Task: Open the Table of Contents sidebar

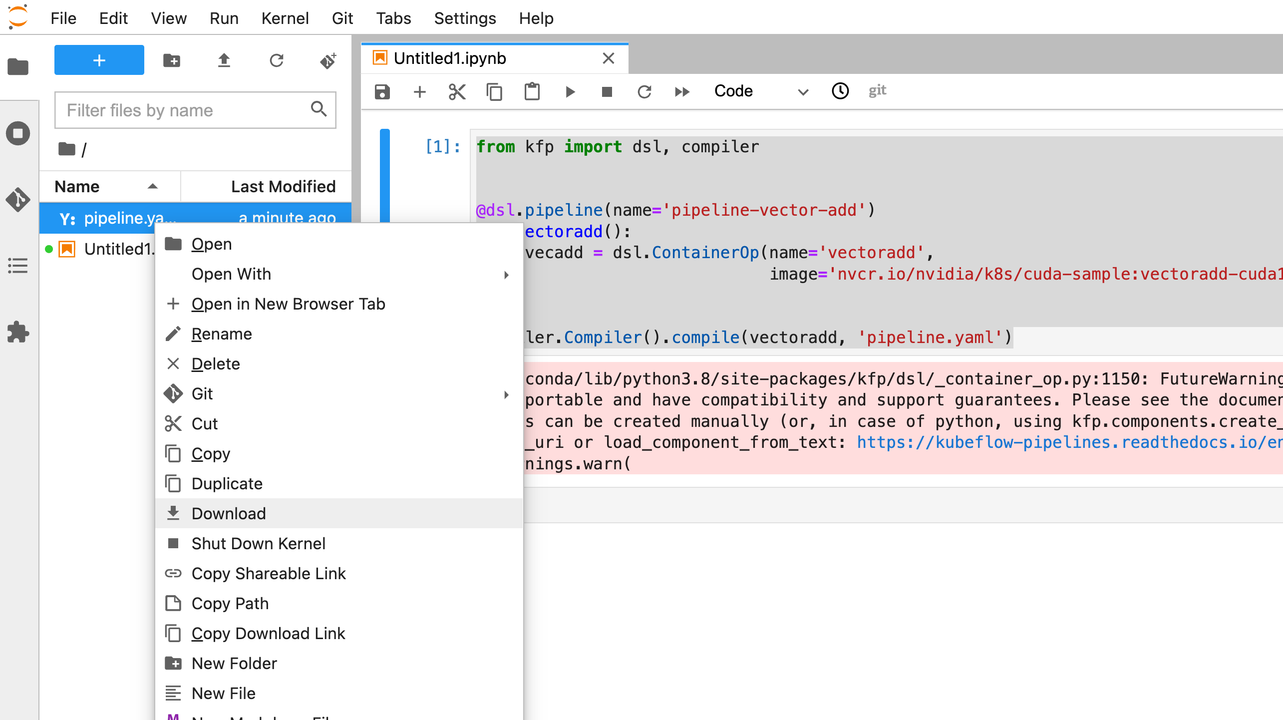Action: point(18,266)
